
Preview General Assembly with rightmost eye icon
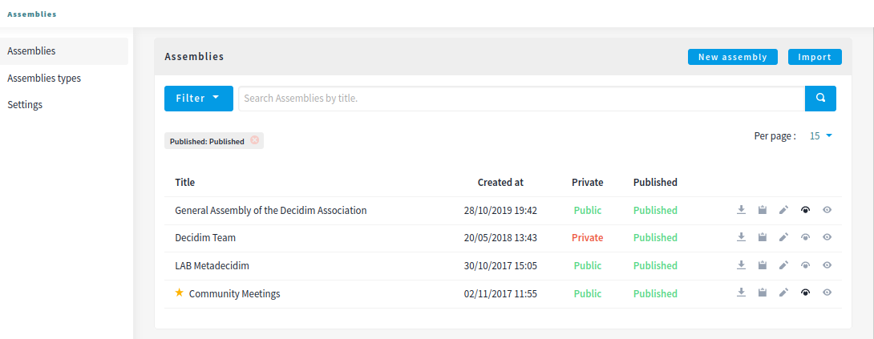click(827, 210)
